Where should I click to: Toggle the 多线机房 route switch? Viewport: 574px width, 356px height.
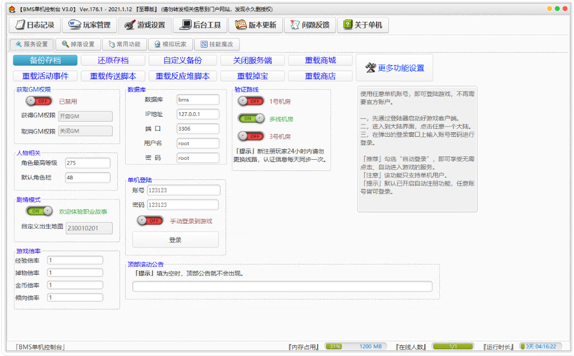[x=251, y=118]
